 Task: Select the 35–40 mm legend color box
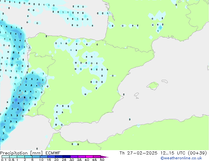click(81, 157)
